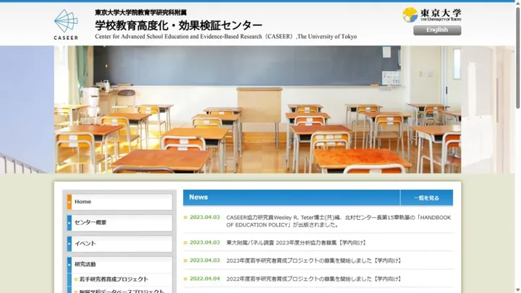Click 一覧を見る in the News header
The width and height of the screenshot is (521, 293).
[426, 198]
